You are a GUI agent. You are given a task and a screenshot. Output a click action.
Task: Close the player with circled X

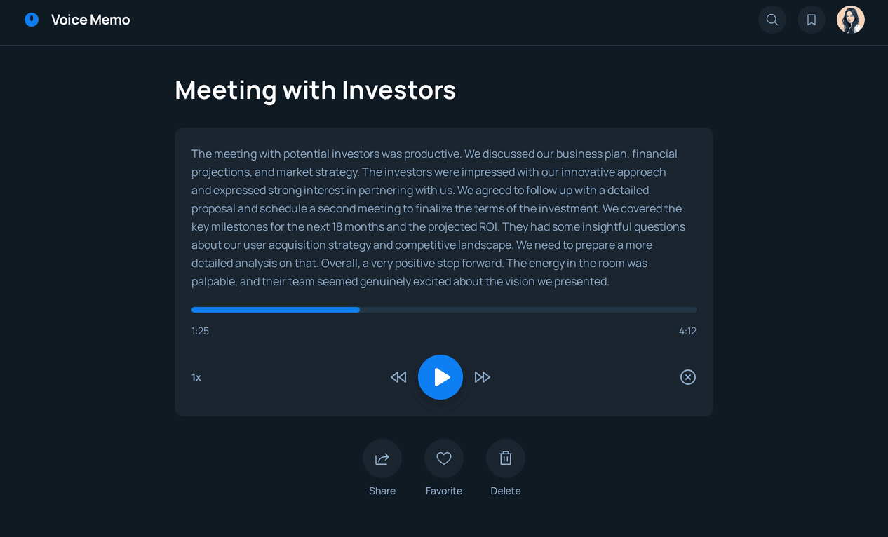click(688, 377)
